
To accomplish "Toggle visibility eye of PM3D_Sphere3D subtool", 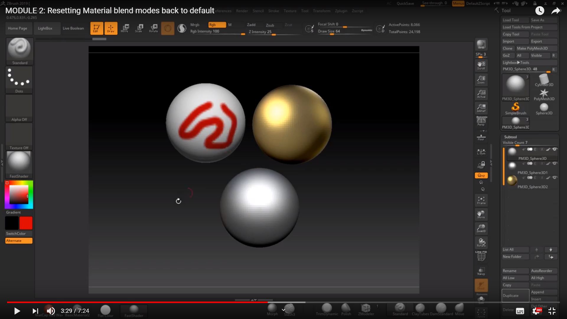I will [555, 149].
